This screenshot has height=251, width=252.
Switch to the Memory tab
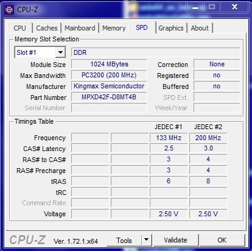(x=114, y=28)
